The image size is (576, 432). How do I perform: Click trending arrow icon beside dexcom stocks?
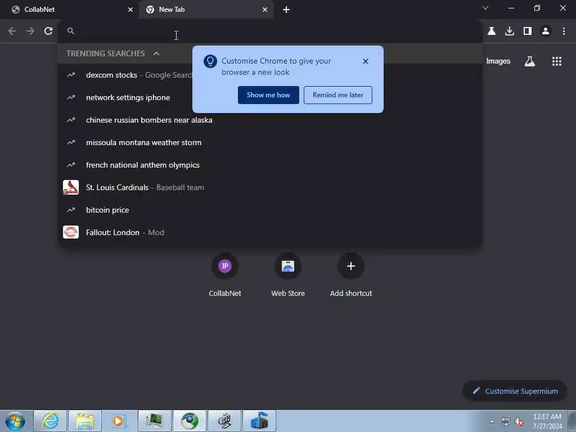click(x=71, y=75)
